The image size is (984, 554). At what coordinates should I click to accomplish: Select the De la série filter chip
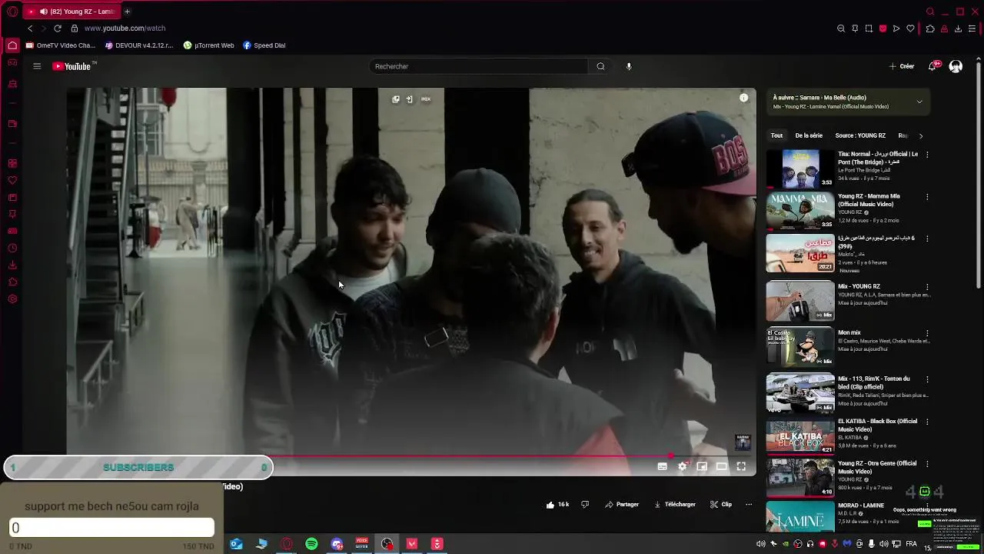pyautogui.click(x=809, y=135)
